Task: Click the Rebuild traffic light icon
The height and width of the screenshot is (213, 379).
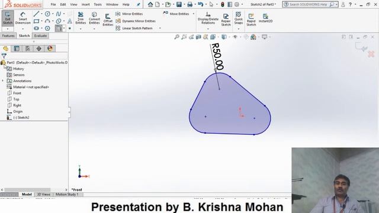Action: [223, 4]
